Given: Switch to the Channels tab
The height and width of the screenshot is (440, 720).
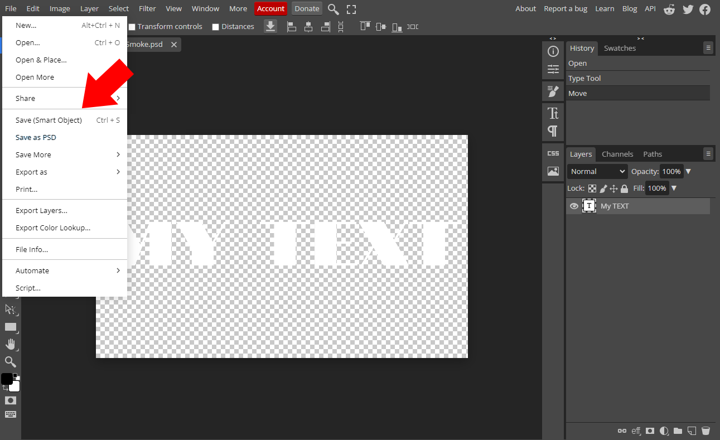Looking at the screenshot, I should (x=617, y=154).
